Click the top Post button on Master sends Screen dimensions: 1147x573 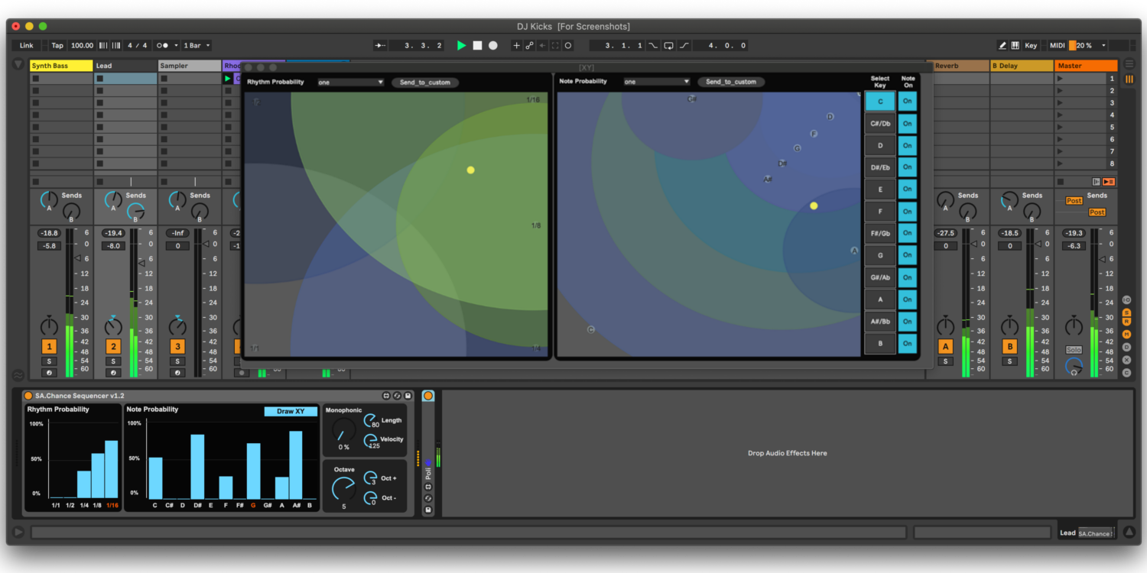pyautogui.click(x=1074, y=201)
